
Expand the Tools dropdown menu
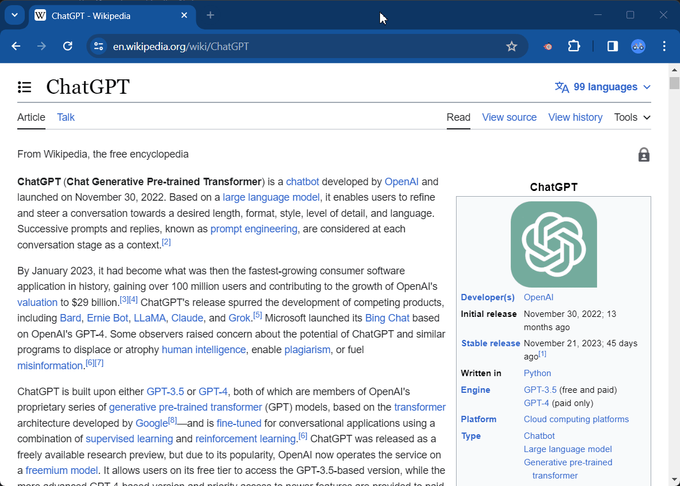pyautogui.click(x=632, y=117)
